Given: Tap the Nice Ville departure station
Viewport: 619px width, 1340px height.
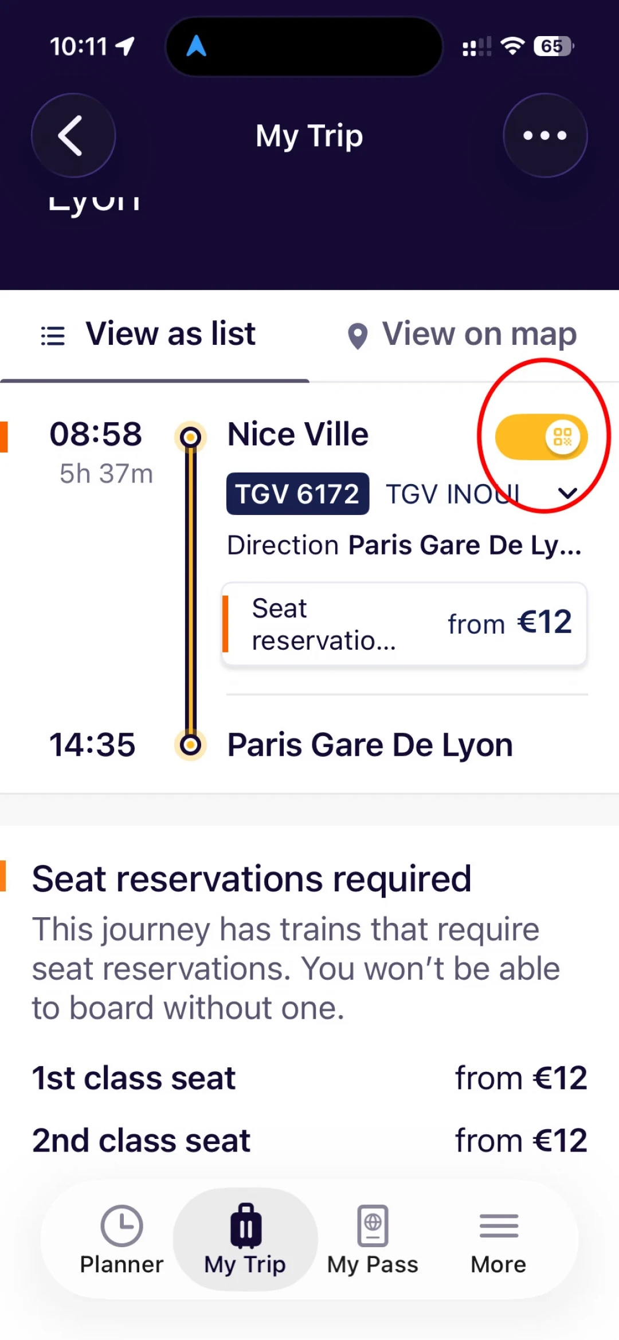Looking at the screenshot, I should 298,434.
